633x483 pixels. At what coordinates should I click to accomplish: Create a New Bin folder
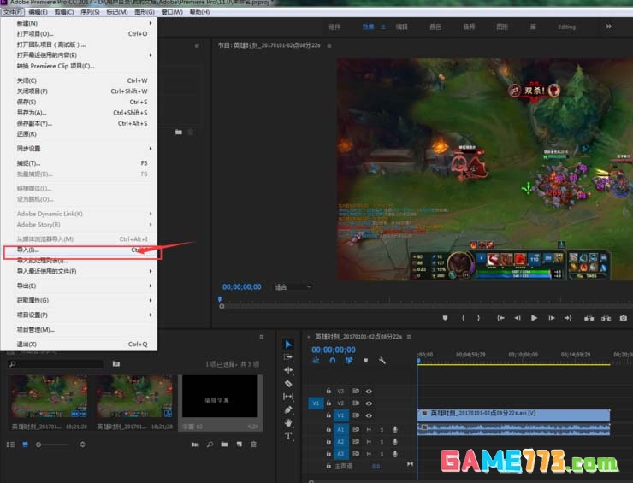224,445
